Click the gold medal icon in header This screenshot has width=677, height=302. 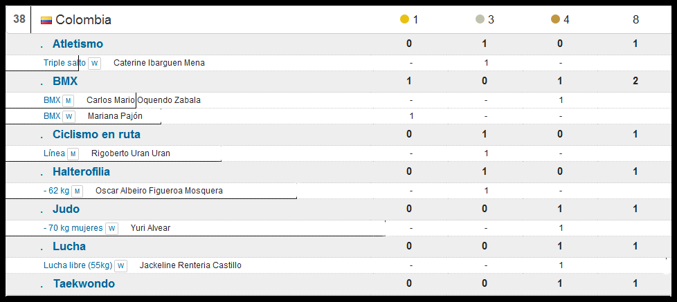pos(404,19)
